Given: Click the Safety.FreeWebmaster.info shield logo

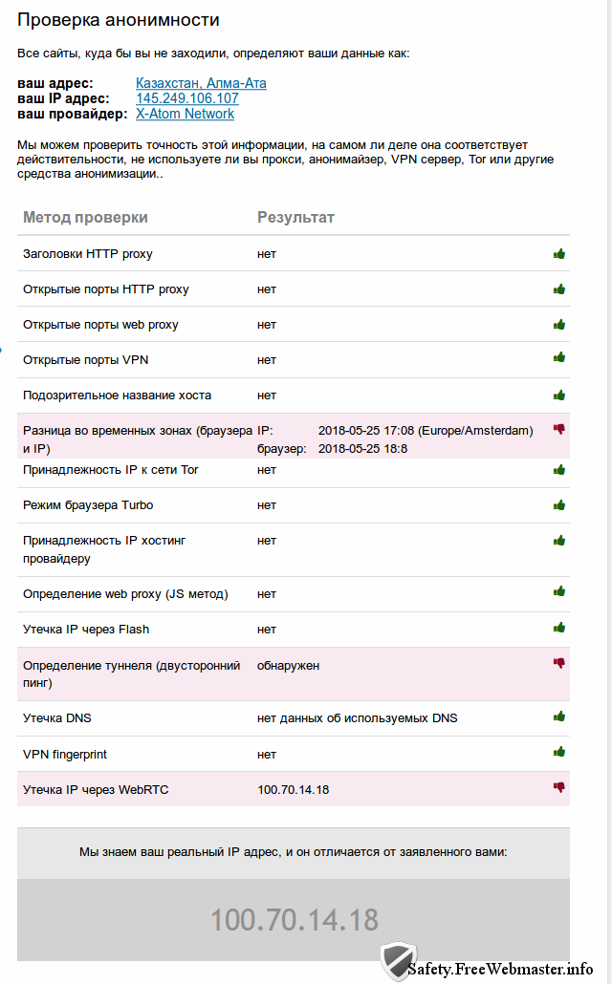Looking at the screenshot, I should point(397,962).
